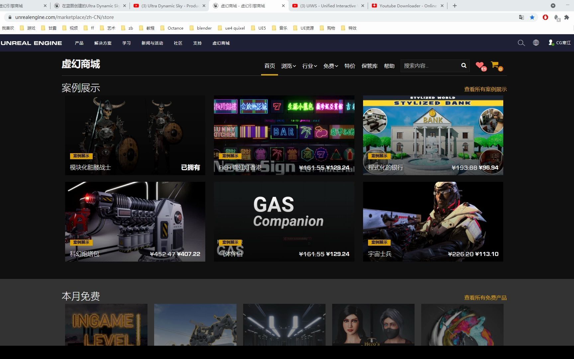Open the 特效 bookmark folder
Viewport: 574px width, 359px height.
(x=349, y=28)
